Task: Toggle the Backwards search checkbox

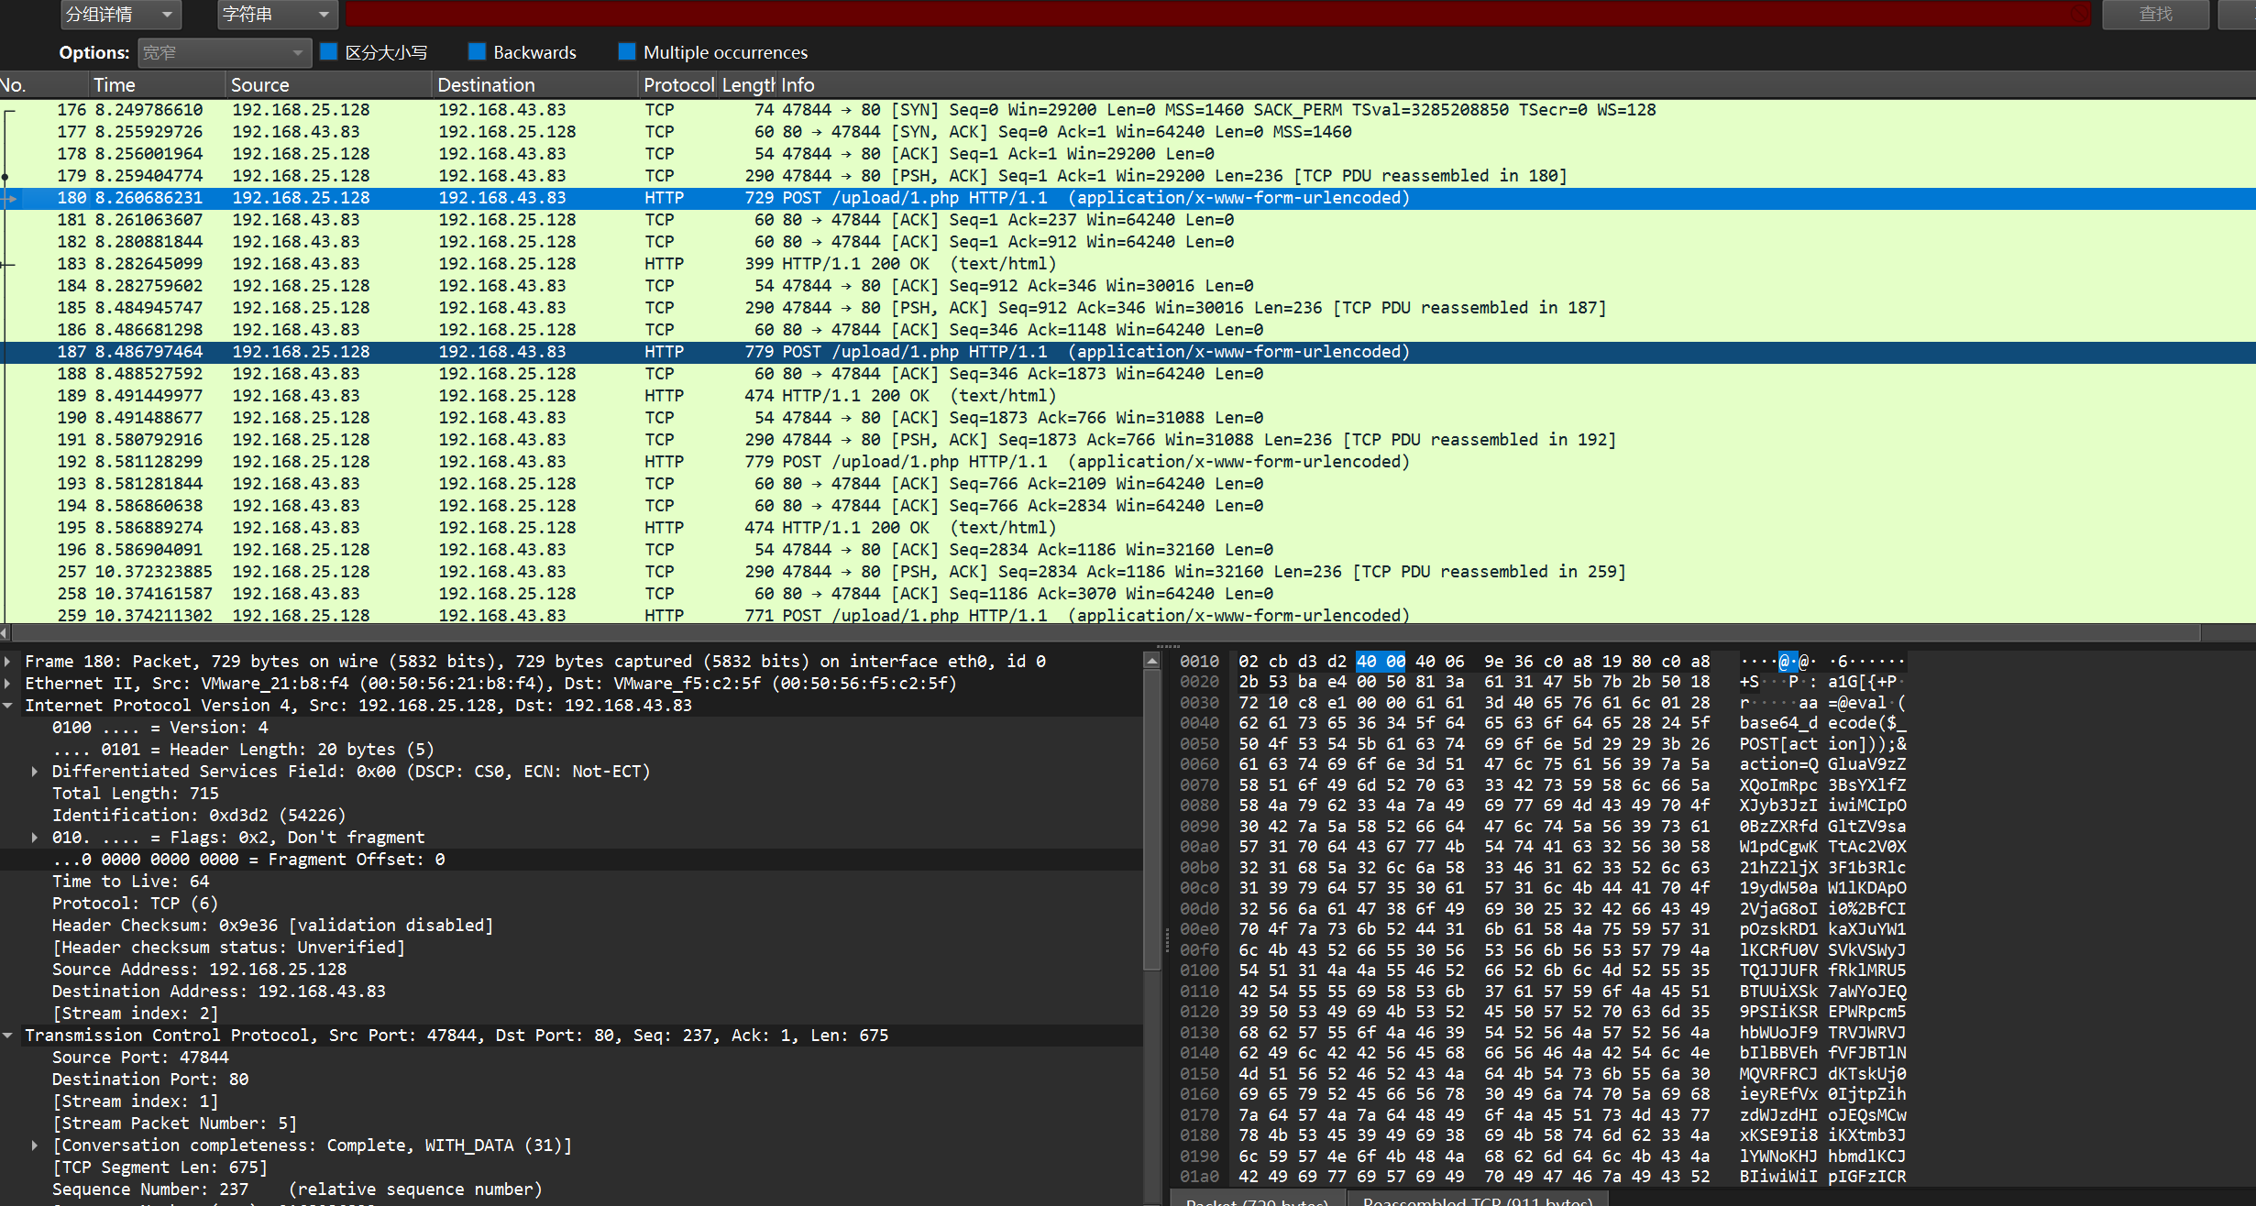Action: coord(476,52)
